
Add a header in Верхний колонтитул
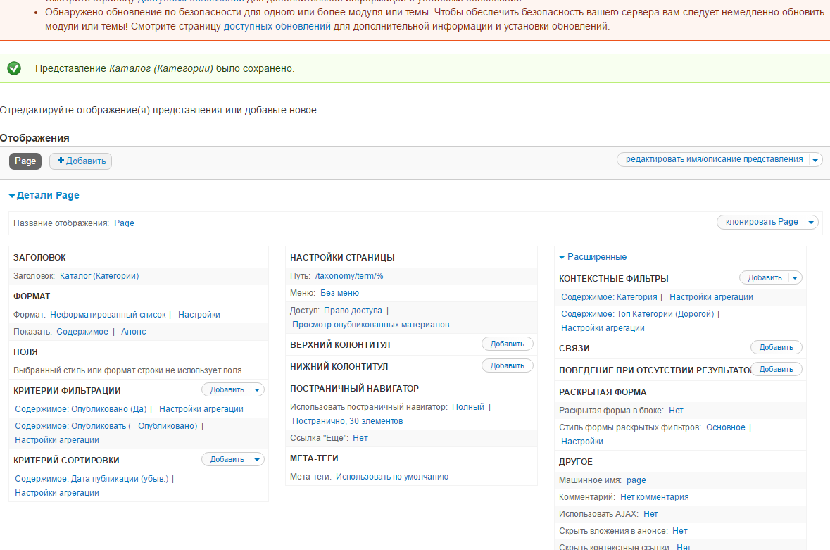(x=507, y=344)
